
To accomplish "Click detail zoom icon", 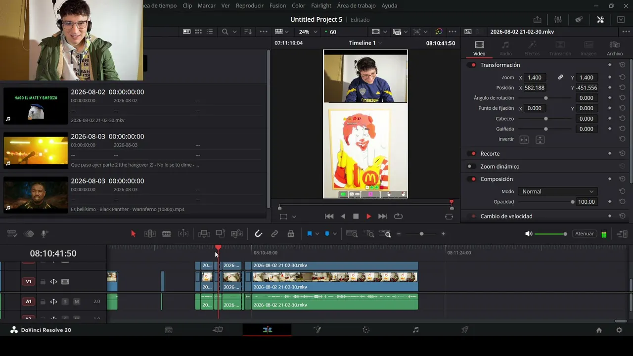I will coord(369,234).
